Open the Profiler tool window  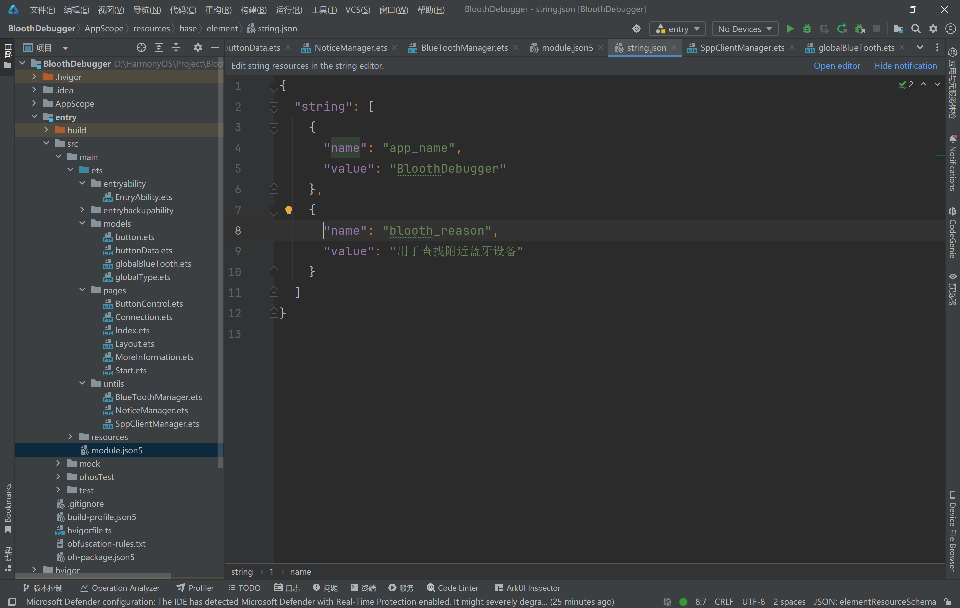click(195, 588)
